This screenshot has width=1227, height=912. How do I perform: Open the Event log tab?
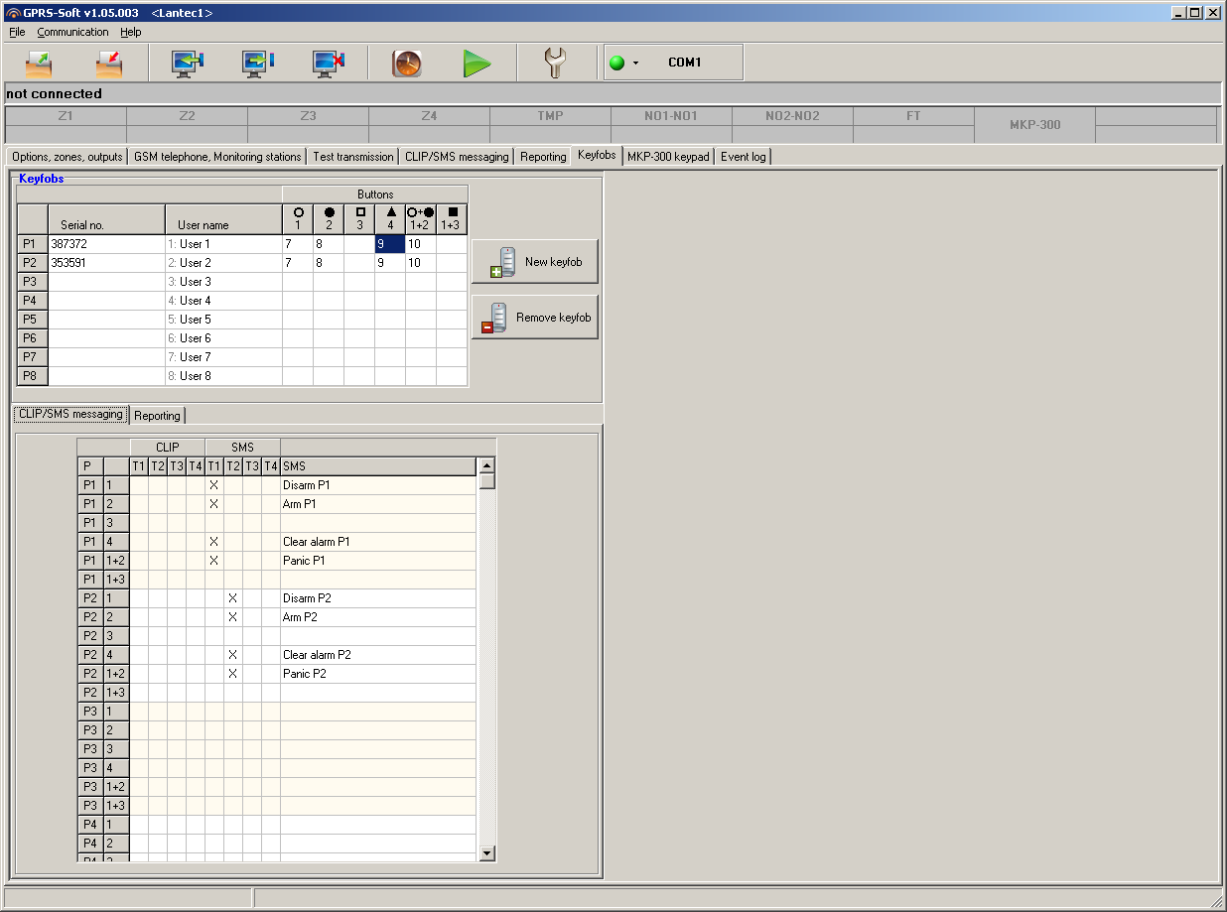pos(744,157)
